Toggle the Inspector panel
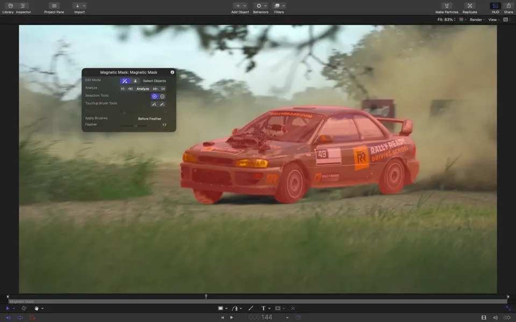 23,7
